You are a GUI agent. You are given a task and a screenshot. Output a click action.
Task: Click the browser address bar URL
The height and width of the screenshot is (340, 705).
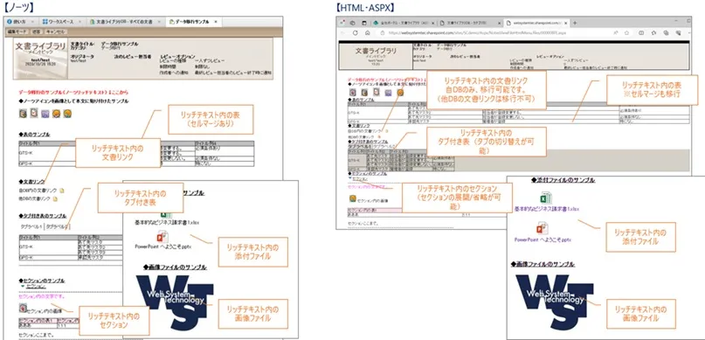pyautogui.click(x=478, y=33)
